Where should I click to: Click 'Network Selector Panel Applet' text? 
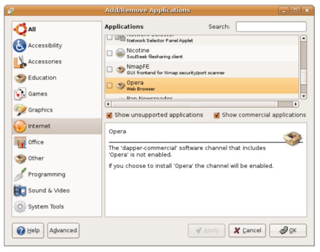160,40
